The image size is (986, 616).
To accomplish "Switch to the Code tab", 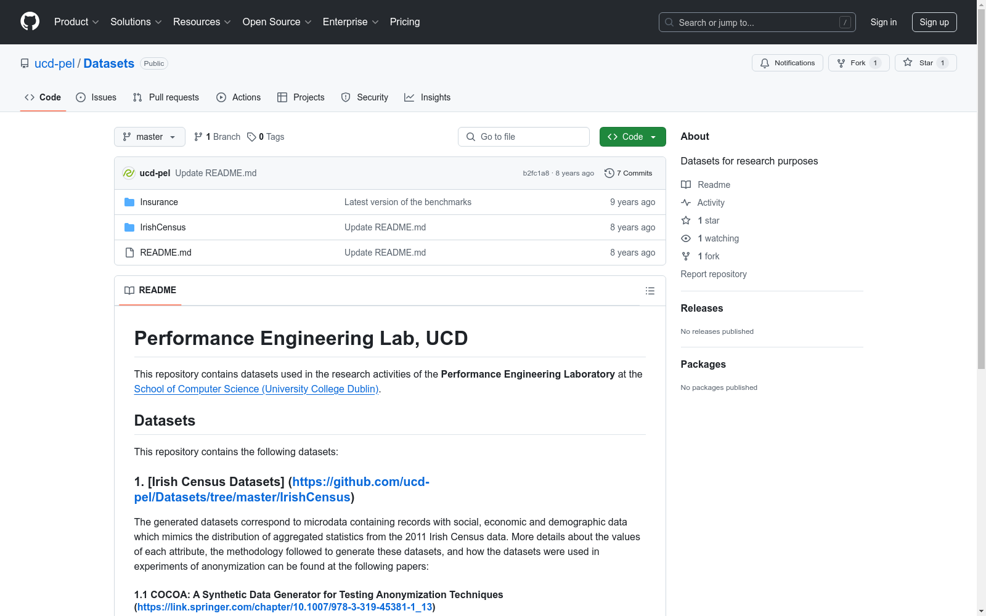I will (x=43, y=97).
